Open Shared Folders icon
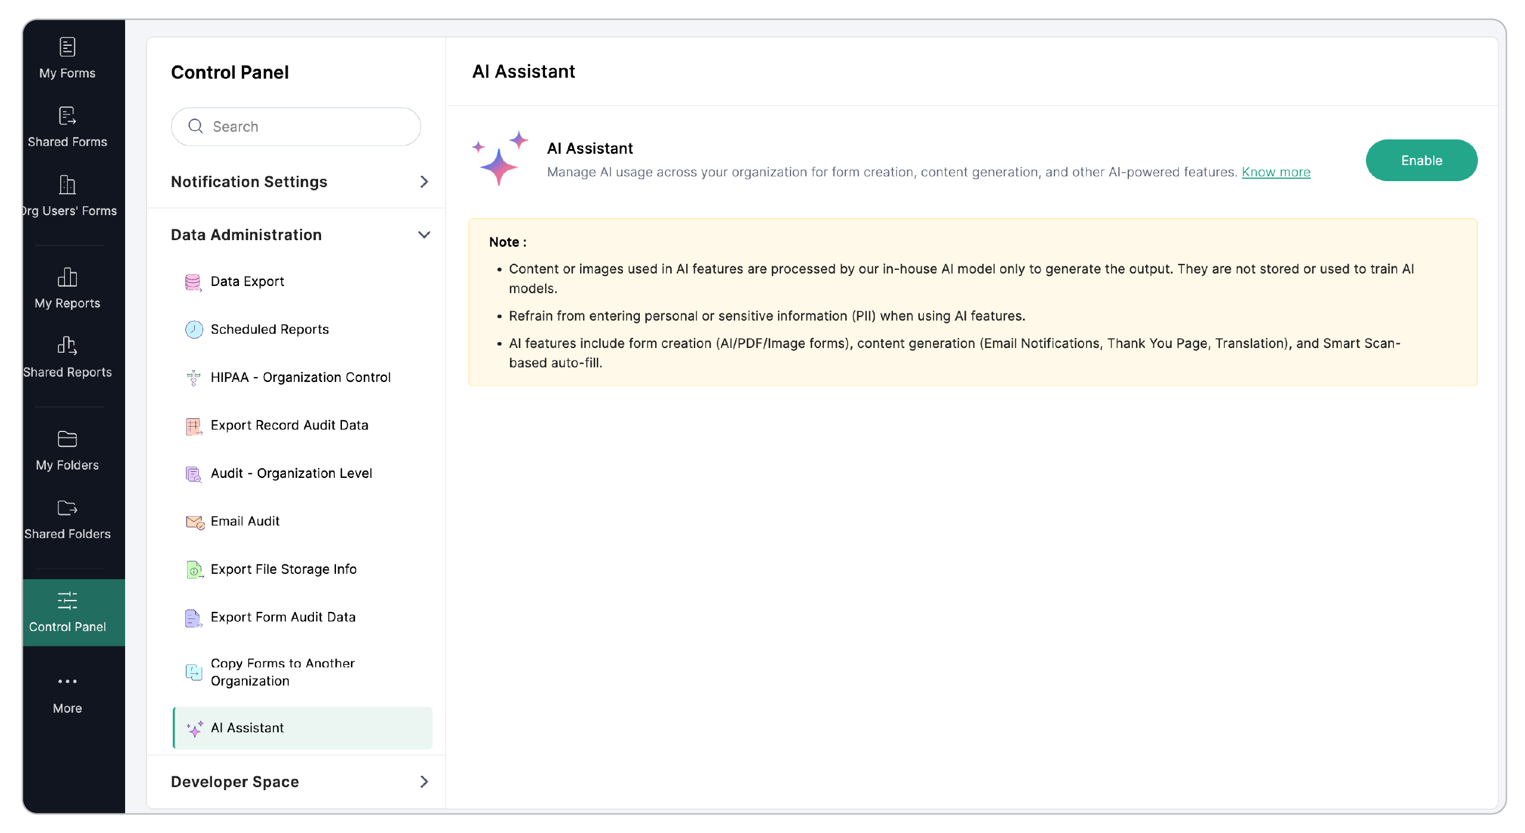Screen dimensions: 1525x833 [67, 508]
